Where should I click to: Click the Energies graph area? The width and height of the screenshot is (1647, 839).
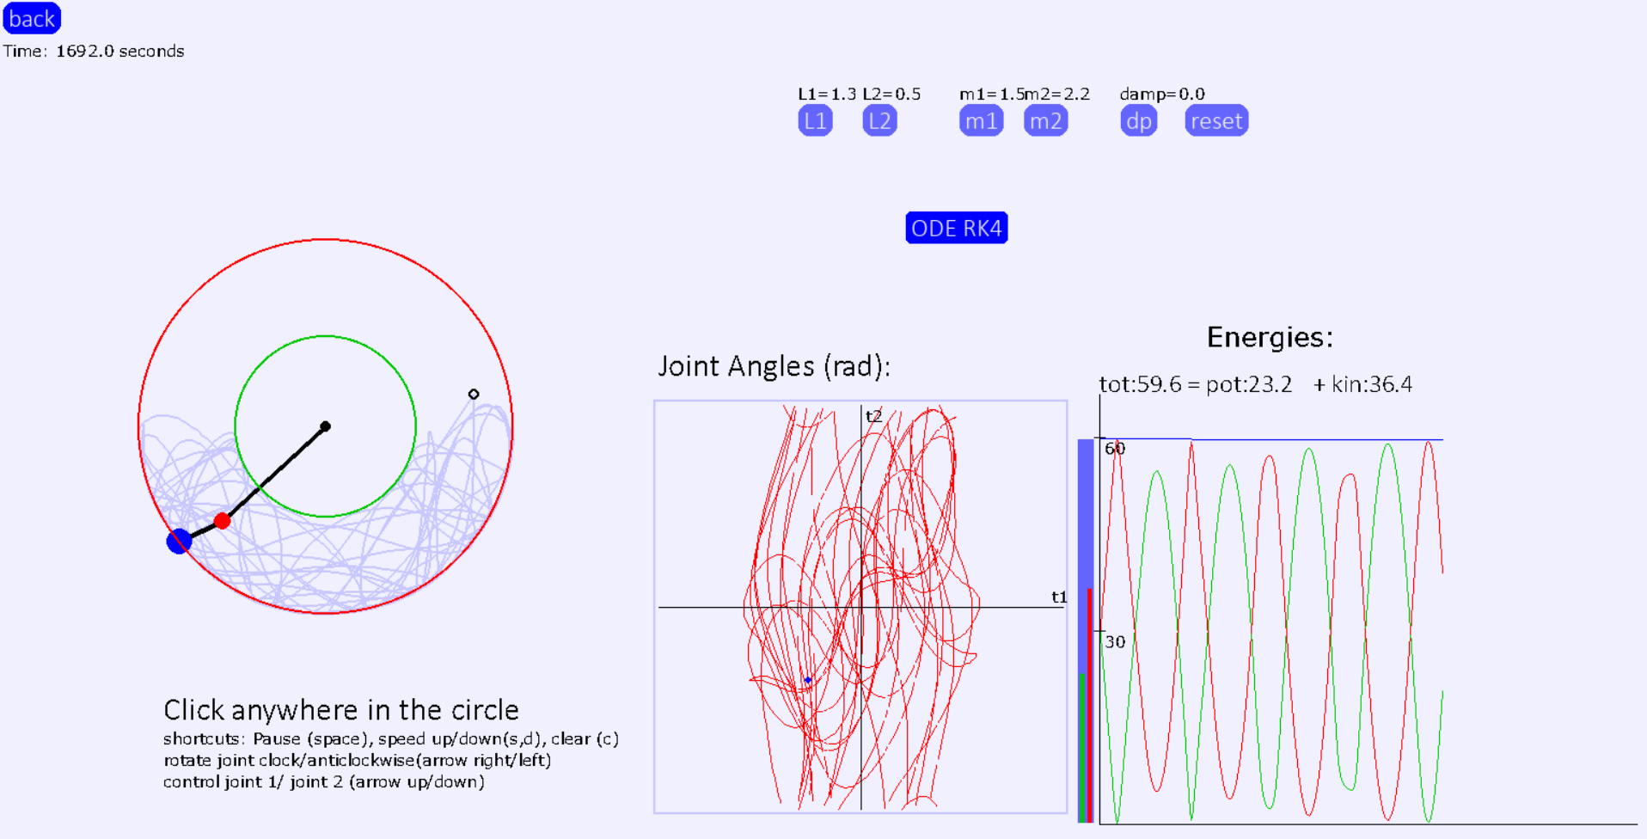tap(1289, 602)
